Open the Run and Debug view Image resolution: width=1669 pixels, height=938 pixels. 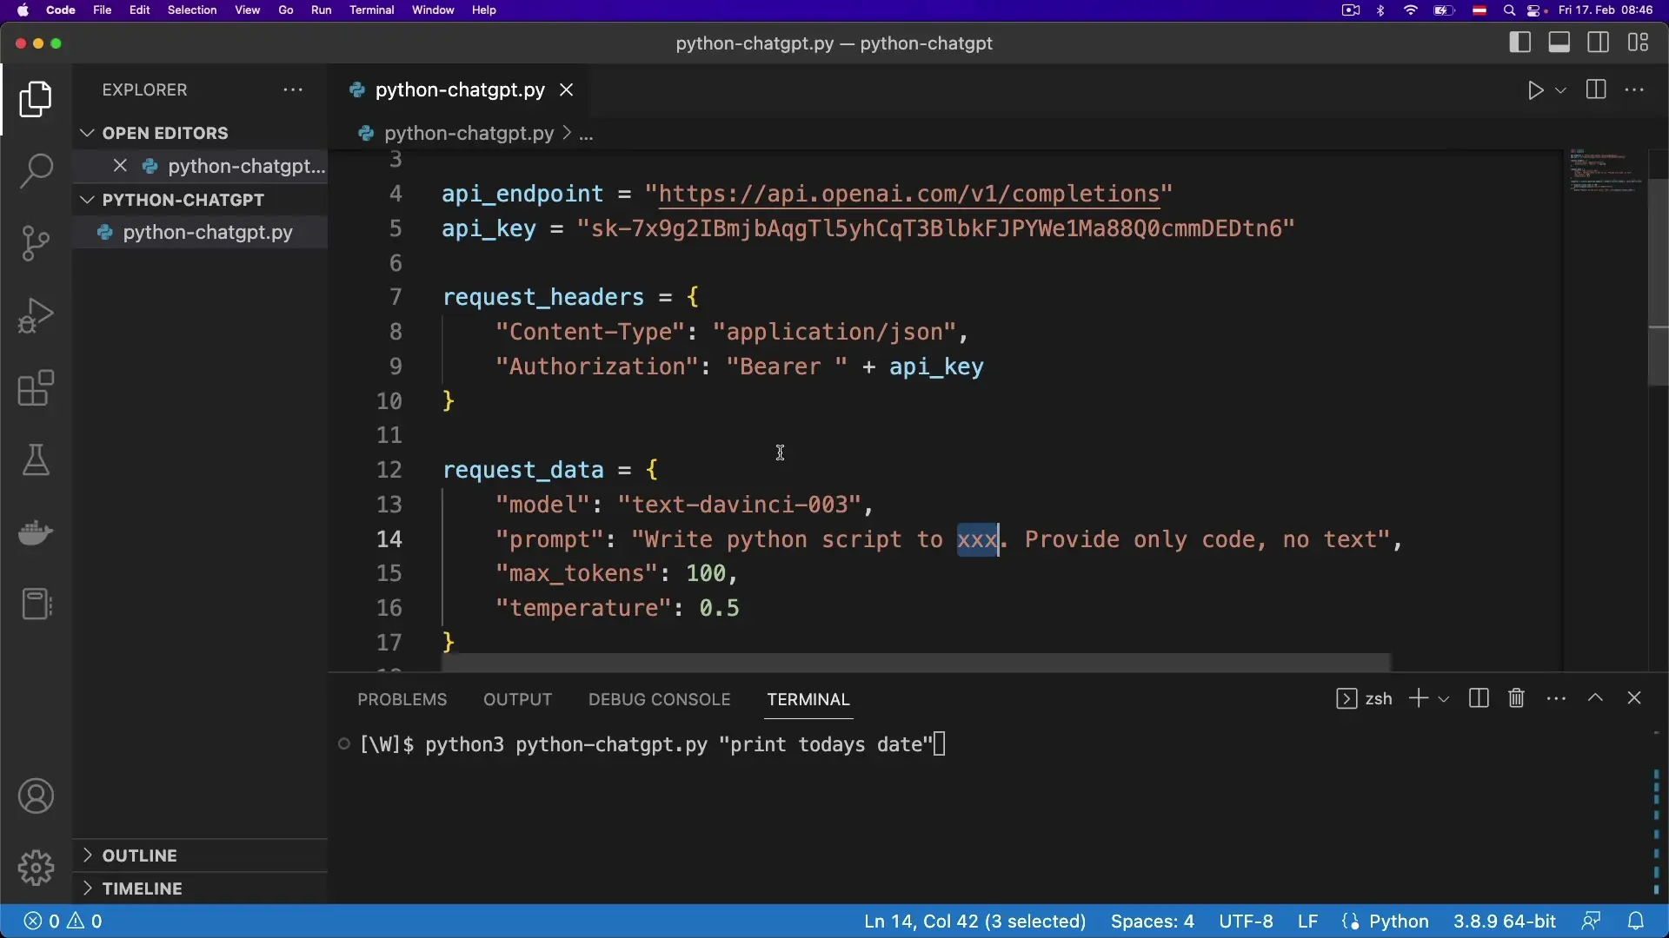coord(36,315)
